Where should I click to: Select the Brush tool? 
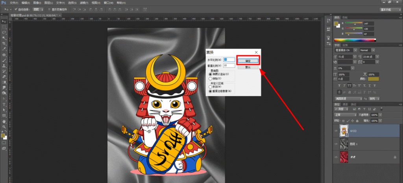[4, 60]
